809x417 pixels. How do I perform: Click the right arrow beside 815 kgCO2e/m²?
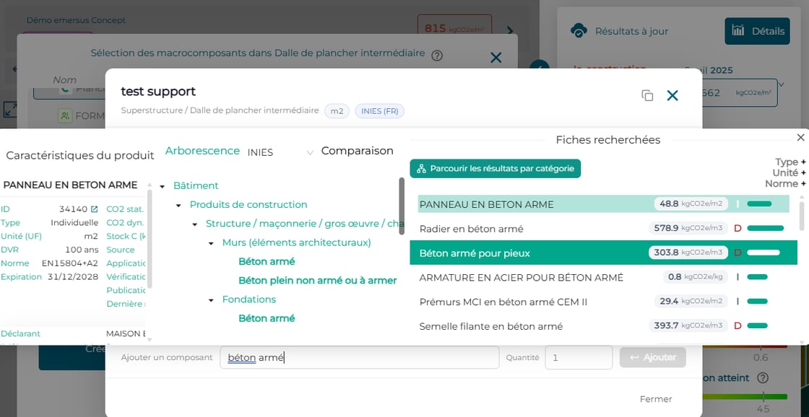pos(509,30)
